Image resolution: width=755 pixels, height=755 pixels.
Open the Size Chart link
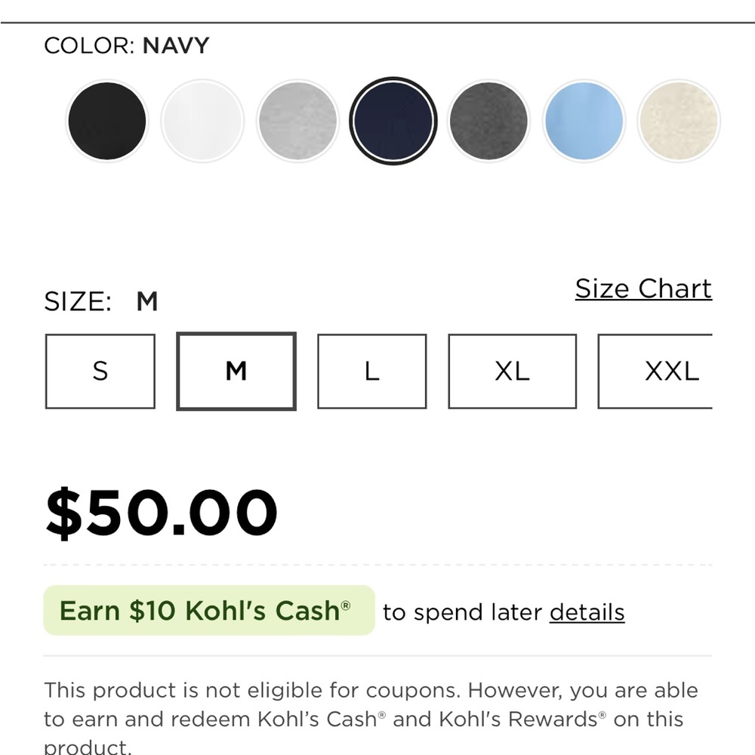643,288
